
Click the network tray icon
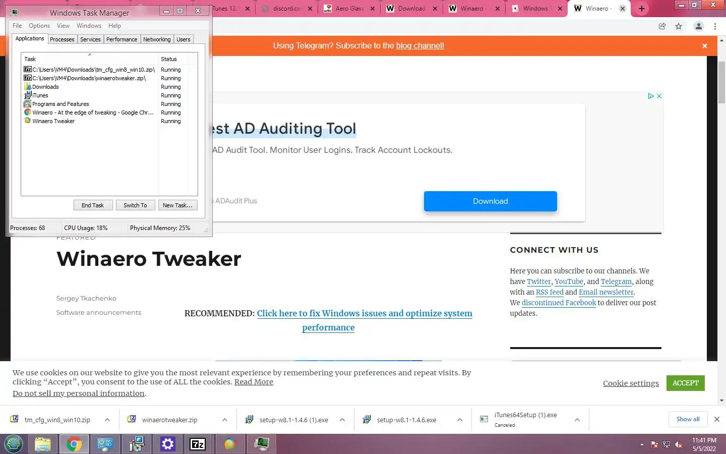click(x=666, y=444)
